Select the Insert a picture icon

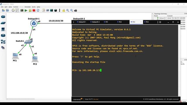pos(47,10)
